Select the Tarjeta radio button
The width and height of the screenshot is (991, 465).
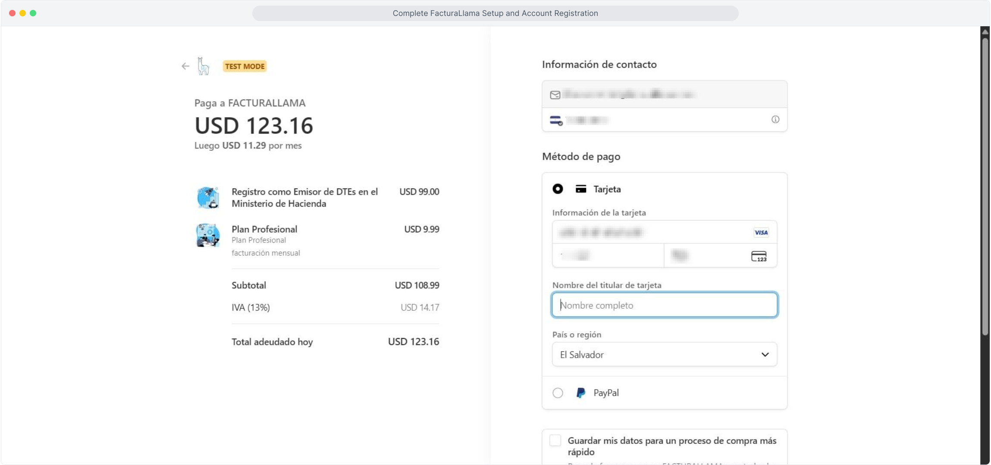click(x=558, y=189)
